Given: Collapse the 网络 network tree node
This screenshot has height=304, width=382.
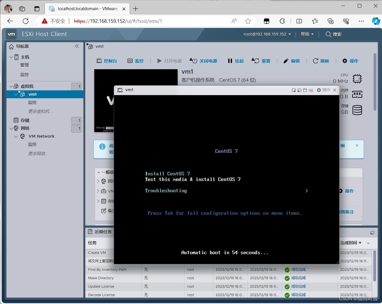Looking at the screenshot, I should (x=11, y=128).
